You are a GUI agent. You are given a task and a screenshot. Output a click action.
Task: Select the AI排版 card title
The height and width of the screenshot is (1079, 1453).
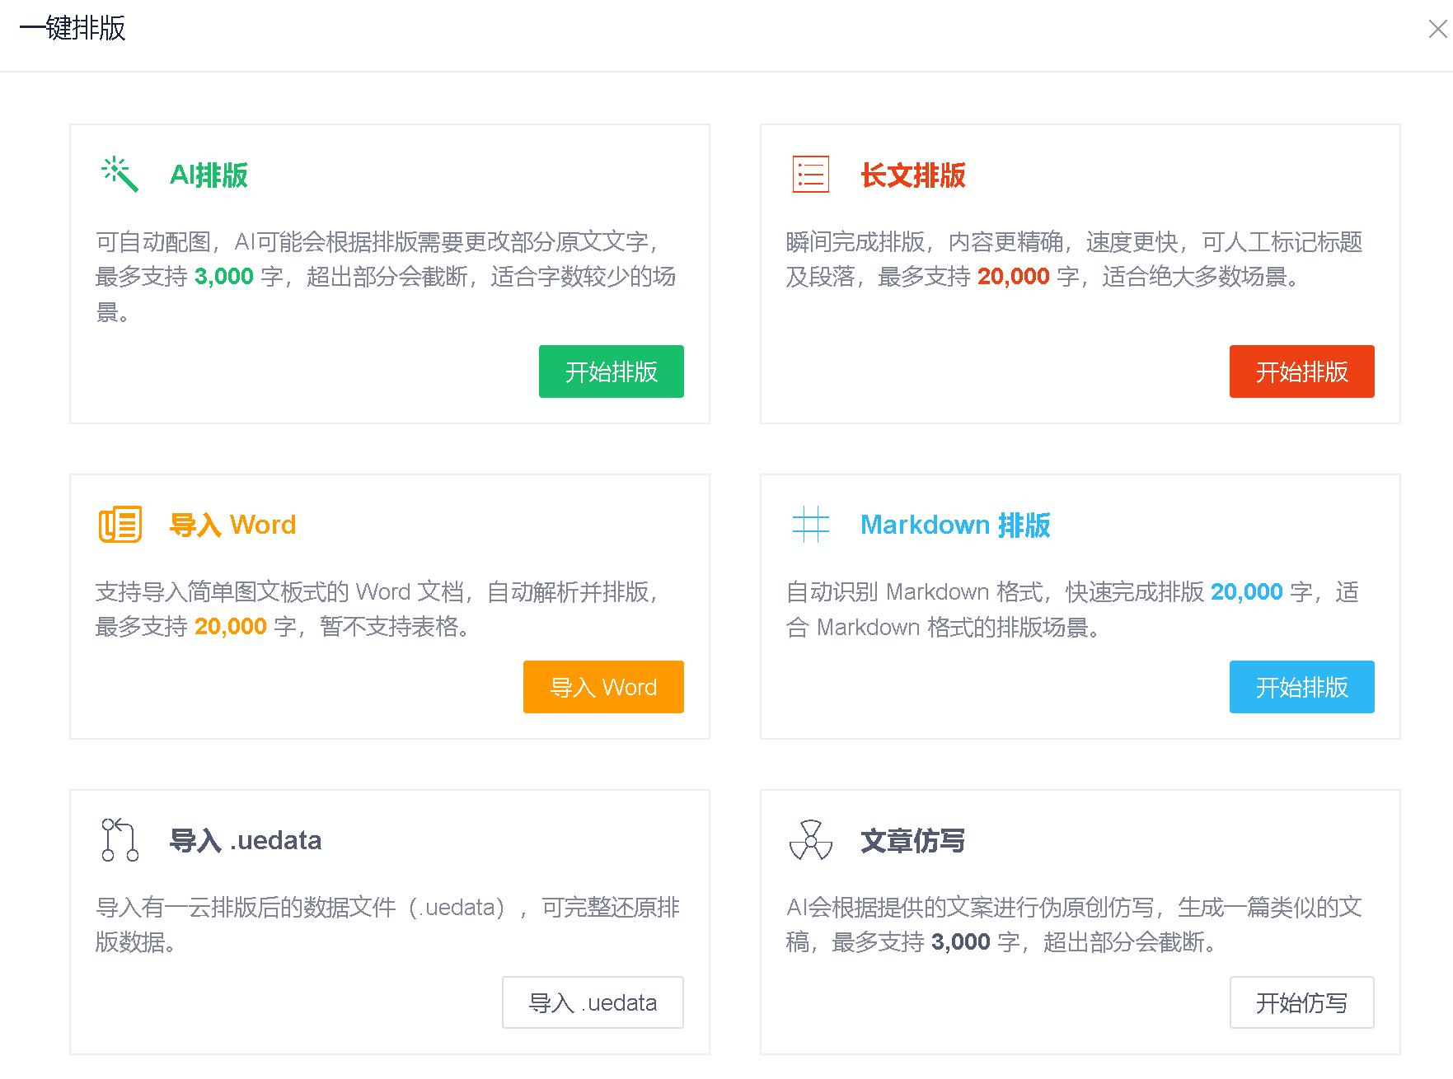click(209, 175)
